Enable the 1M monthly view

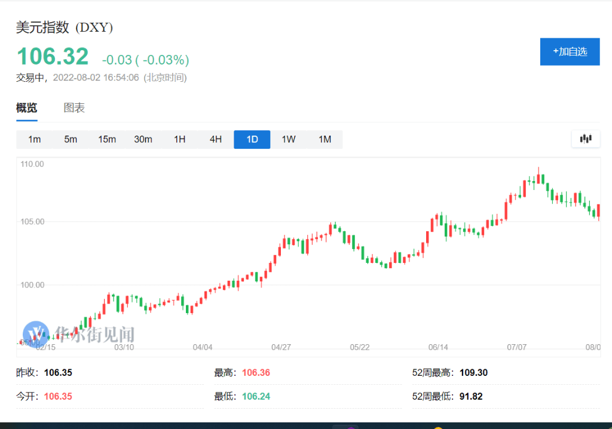(325, 139)
